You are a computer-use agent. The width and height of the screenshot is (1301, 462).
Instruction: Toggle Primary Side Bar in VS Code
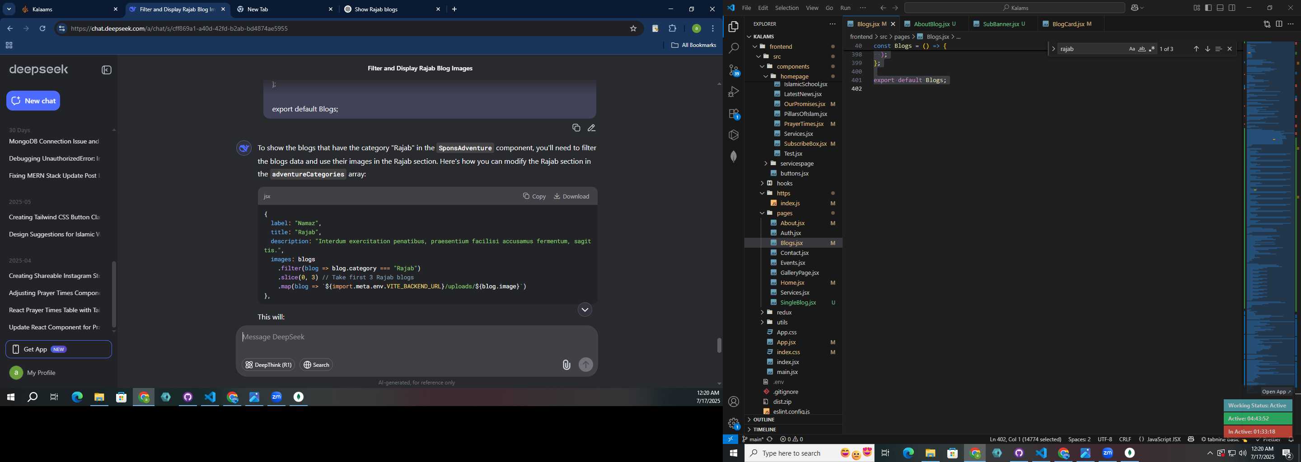pos(1208,8)
